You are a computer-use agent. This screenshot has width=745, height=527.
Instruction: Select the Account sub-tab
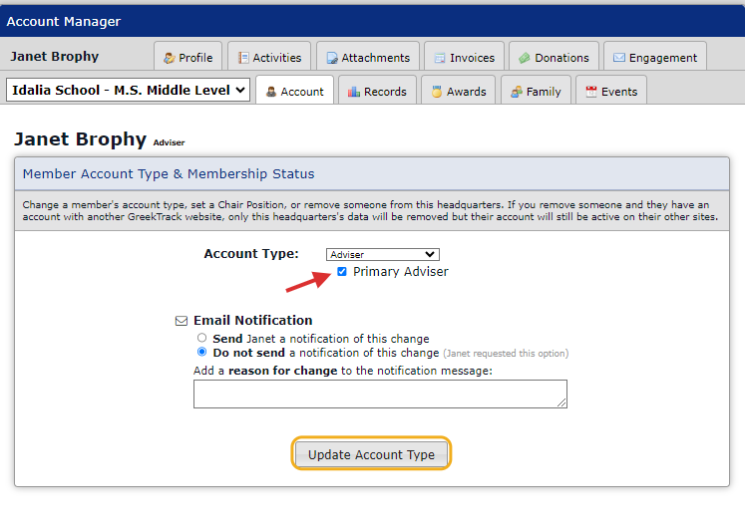[294, 91]
